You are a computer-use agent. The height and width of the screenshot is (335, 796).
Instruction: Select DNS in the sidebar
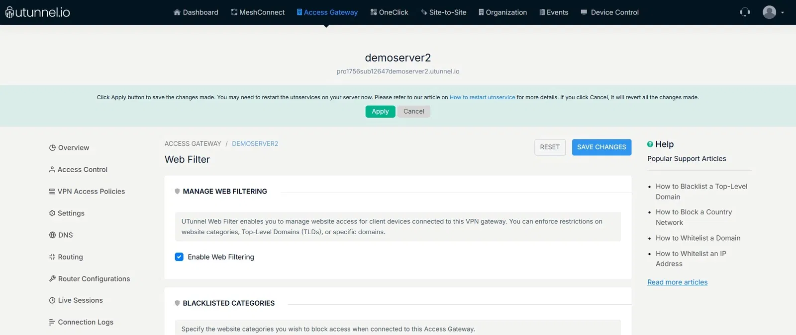pyautogui.click(x=61, y=235)
